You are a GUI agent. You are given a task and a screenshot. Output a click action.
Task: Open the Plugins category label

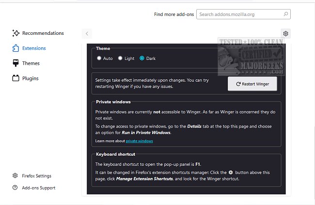(x=31, y=78)
